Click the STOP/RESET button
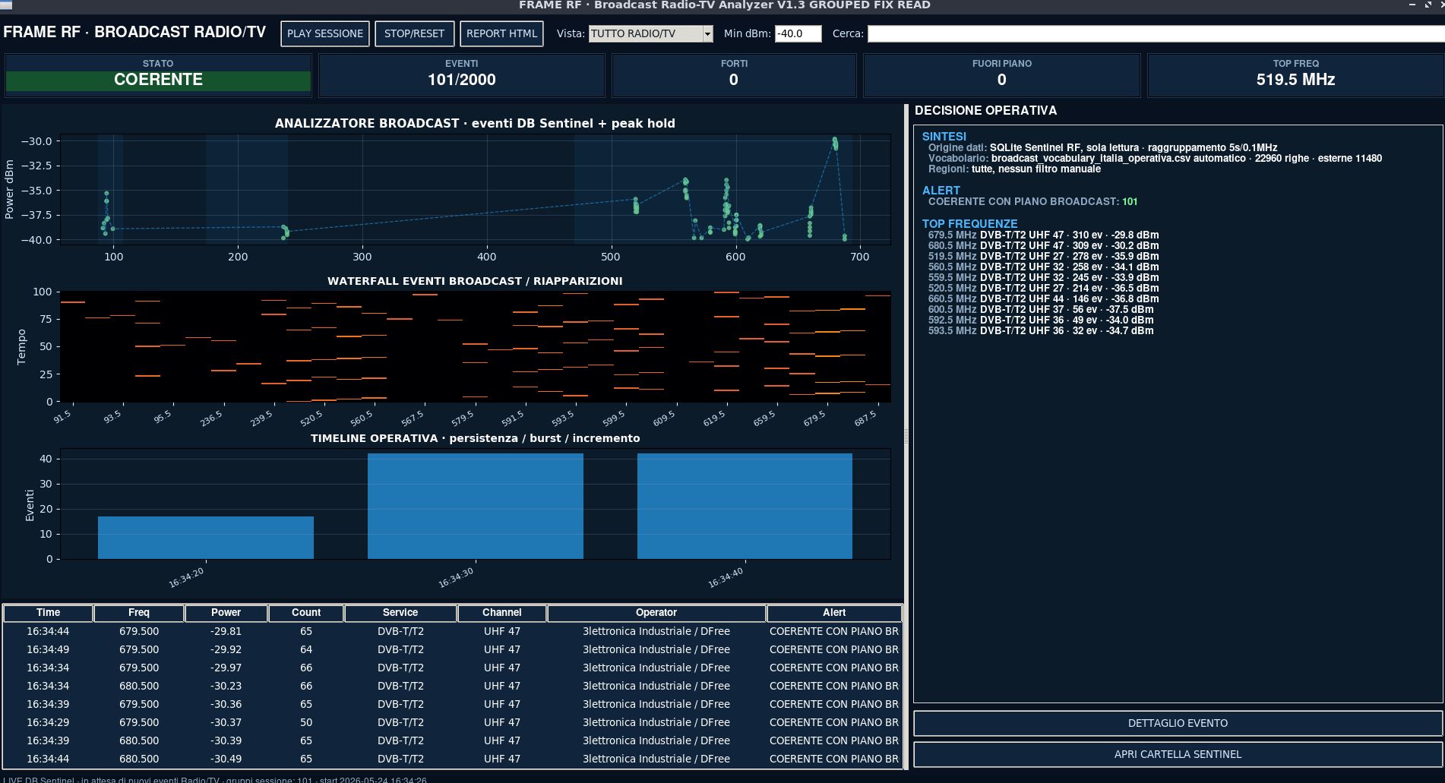Screen dimensions: 1445x783 [x=414, y=33]
